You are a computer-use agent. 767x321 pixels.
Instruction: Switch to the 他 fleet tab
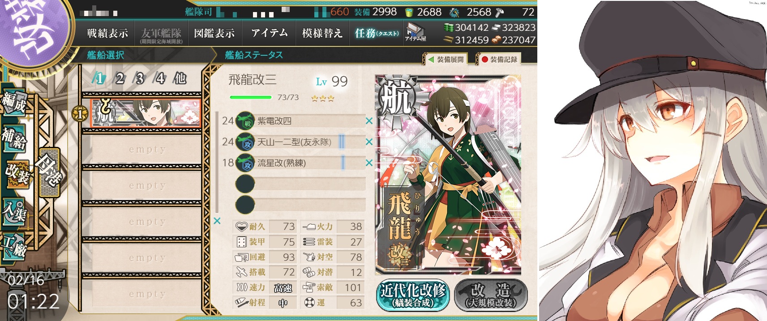click(x=180, y=79)
